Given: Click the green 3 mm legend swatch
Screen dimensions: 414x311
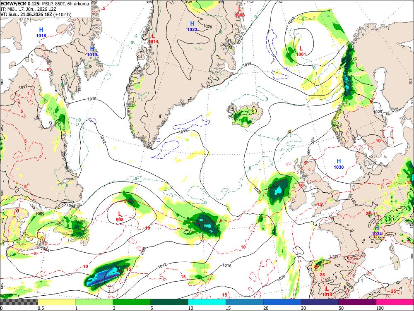Looking at the screenshot, I should click(132, 302).
